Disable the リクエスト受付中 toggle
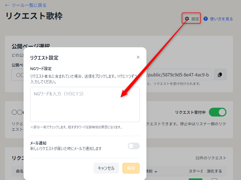241x180 pixels. (217, 112)
